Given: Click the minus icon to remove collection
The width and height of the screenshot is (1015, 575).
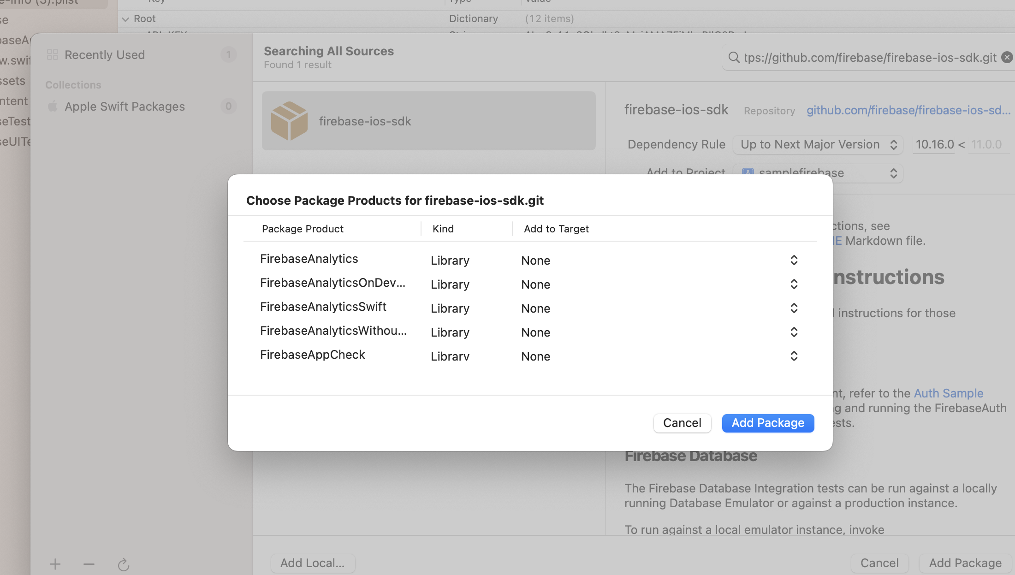Looking at the screenshot, I should [89, 564].
